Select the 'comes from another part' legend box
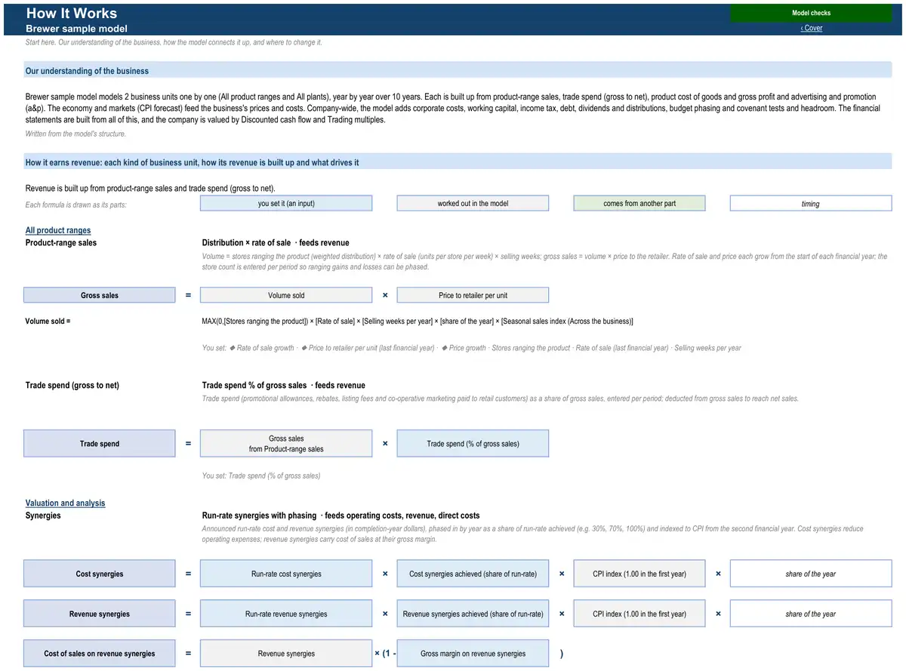 tap(639, 204)
